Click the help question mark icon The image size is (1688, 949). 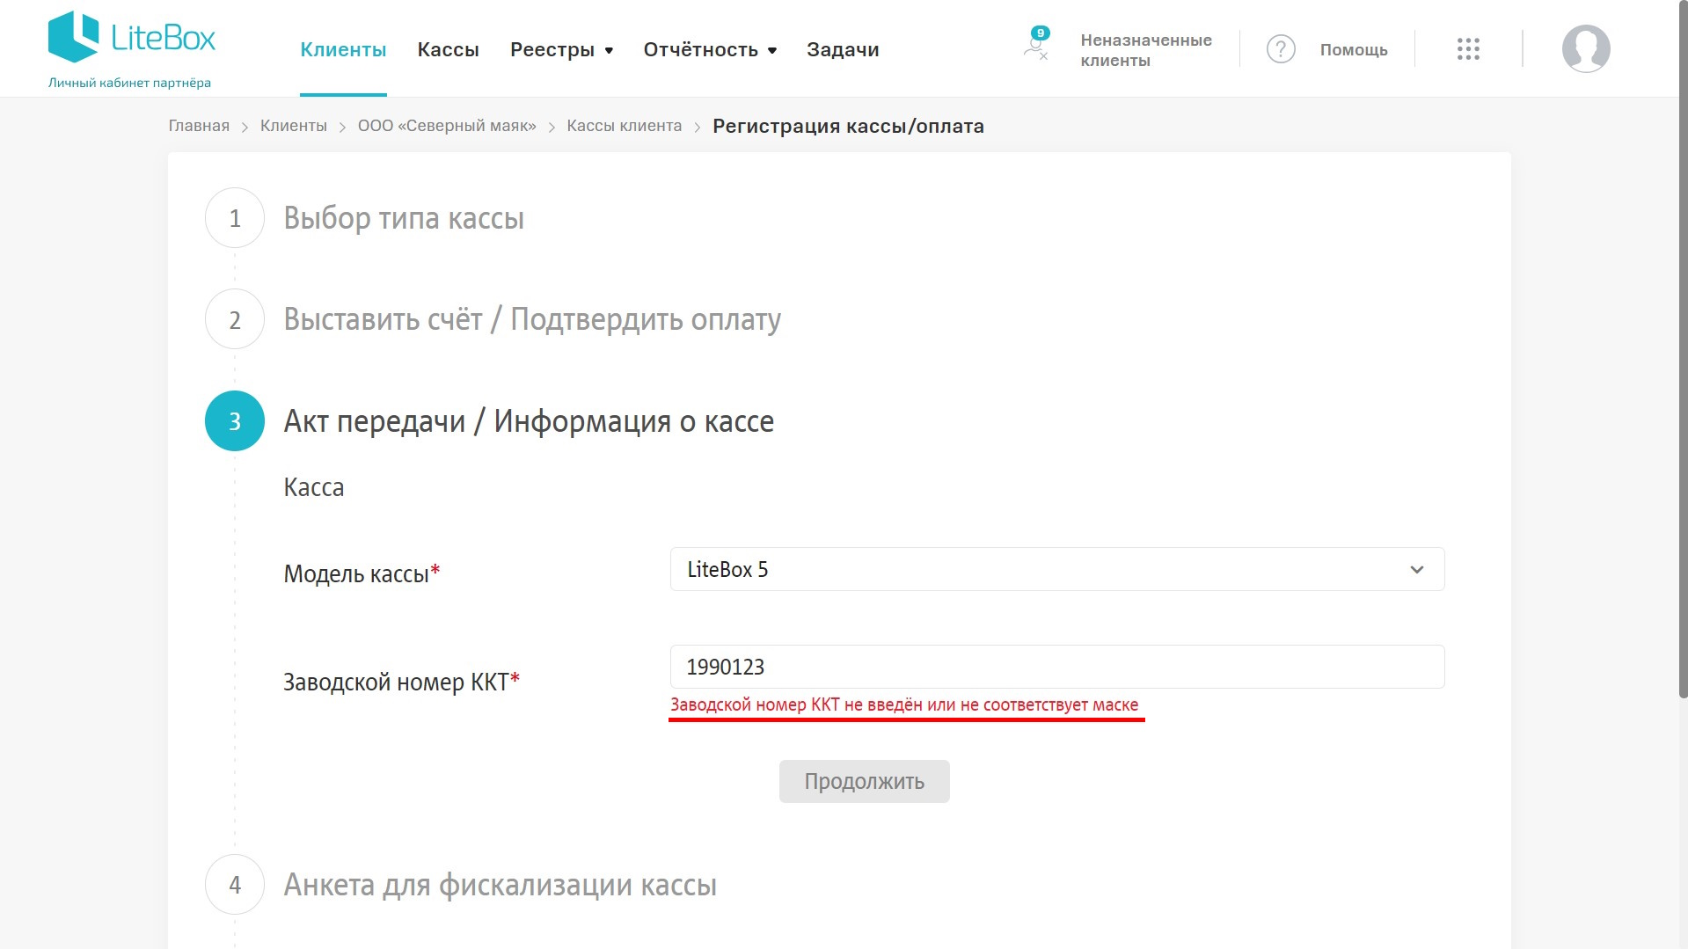tap(1281, 49)
